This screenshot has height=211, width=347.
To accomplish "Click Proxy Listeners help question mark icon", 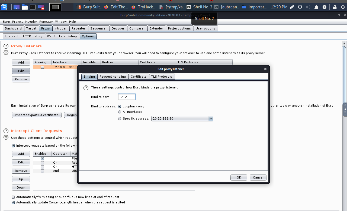I will tap(6, 46).
